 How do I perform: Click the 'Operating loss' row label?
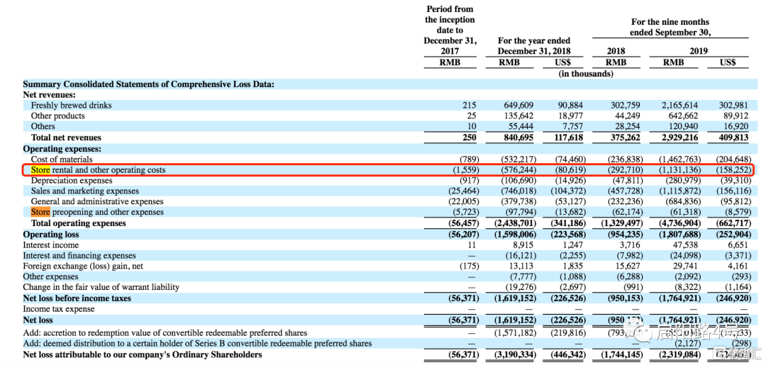(51, 234)
